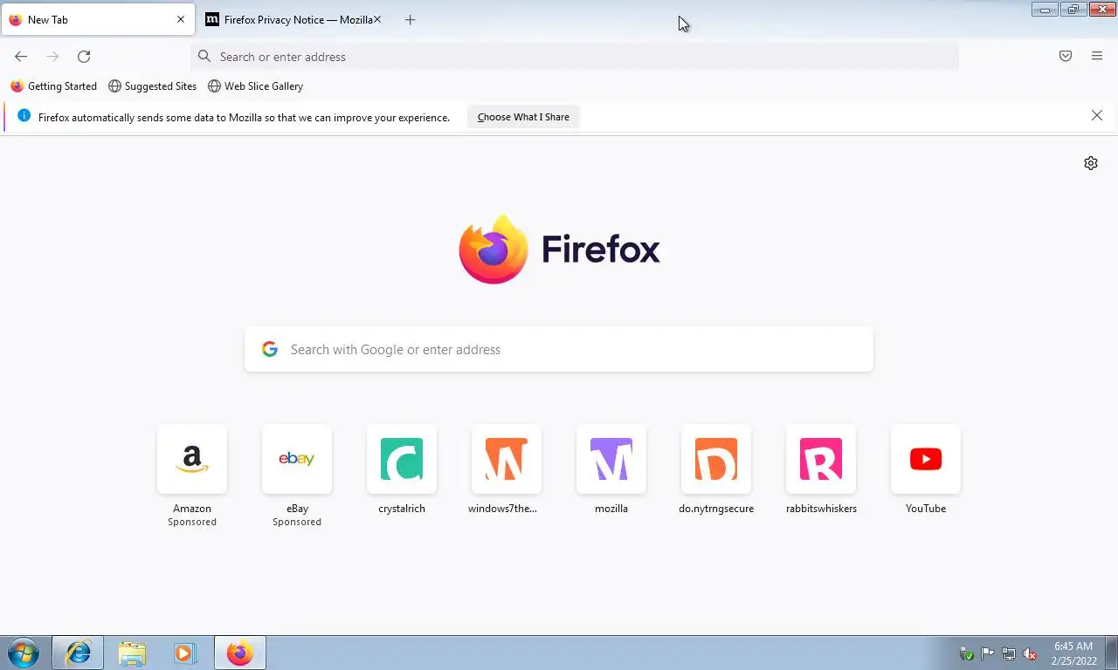Open new tab personalize gear icon

pos(1091,163)
